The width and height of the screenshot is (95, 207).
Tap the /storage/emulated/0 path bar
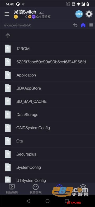pos(18,25)
